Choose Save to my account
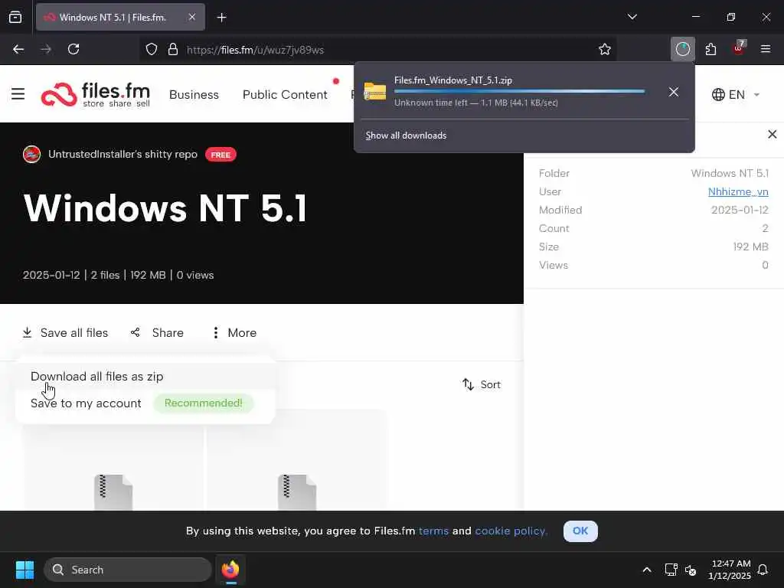The width and height of the screenshot is (784, 588). pyautogui.click(x=86, y=403)
